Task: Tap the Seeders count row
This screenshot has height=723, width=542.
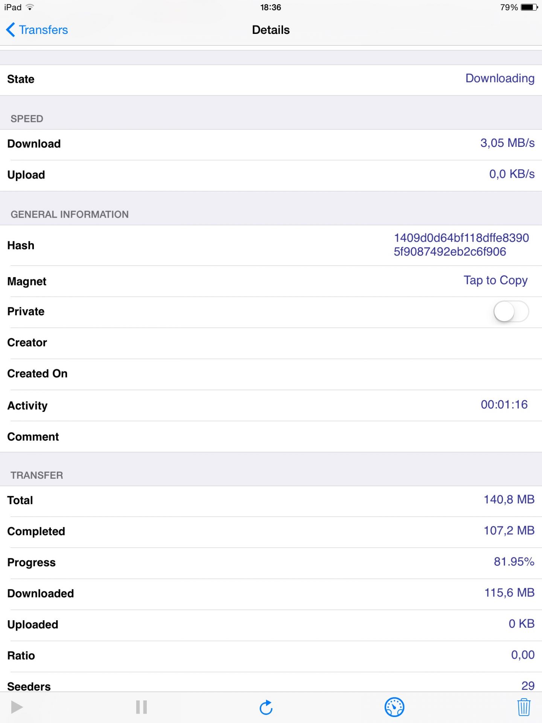Action: tap(271, 685)
